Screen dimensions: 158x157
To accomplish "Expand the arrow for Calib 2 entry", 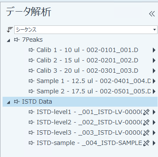I will coord(154,60).
